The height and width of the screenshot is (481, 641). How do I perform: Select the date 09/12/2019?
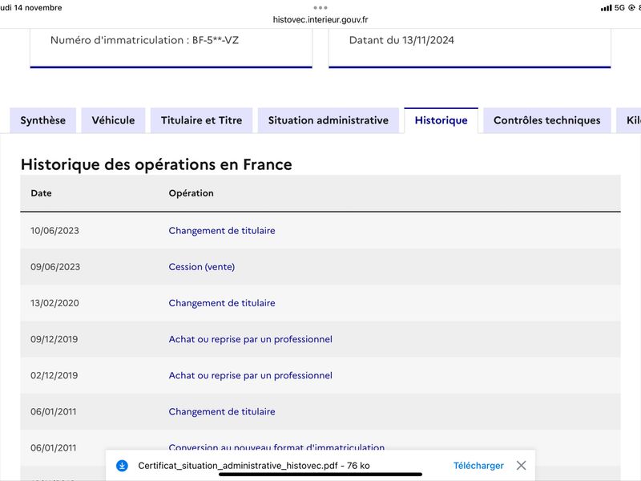coord(54,339)
